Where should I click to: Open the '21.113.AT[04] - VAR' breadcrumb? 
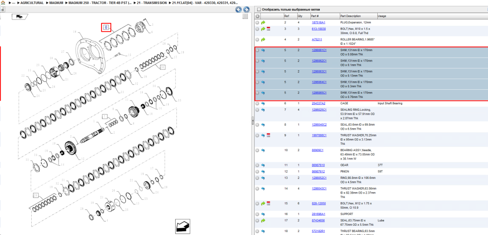[205, 3]
